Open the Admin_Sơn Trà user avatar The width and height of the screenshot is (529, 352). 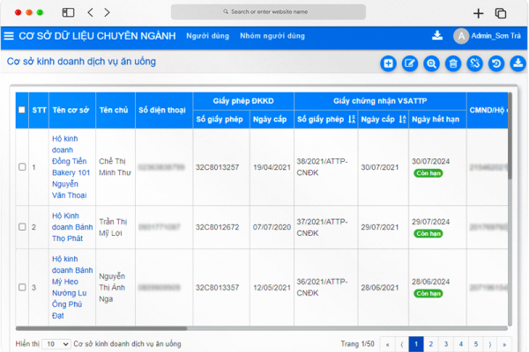461,36
